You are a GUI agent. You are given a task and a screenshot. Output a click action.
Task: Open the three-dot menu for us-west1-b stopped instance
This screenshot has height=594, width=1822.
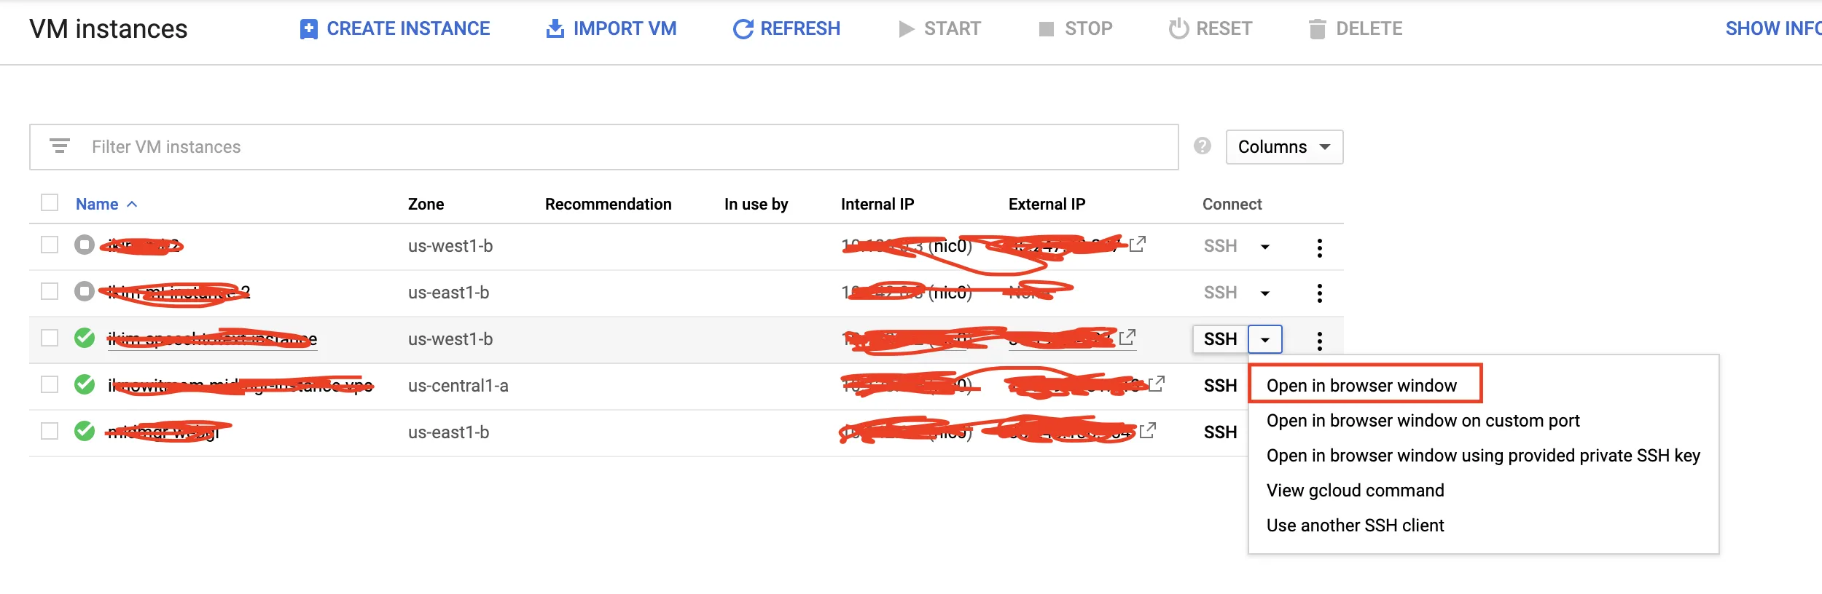point(1319,247)
